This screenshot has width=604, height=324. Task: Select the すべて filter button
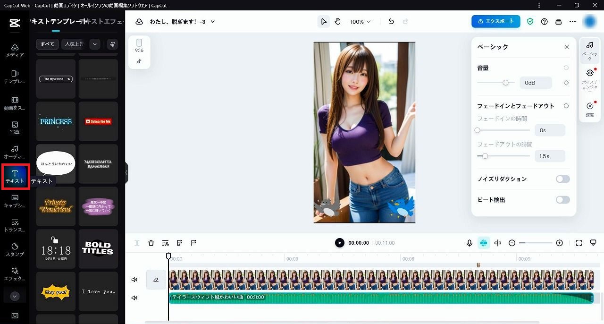pyautogui.click(x=47, y=44)
